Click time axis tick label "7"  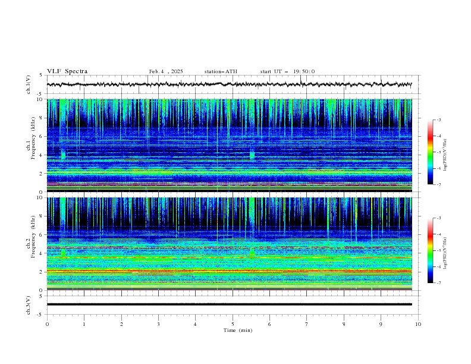pos(307,324)
